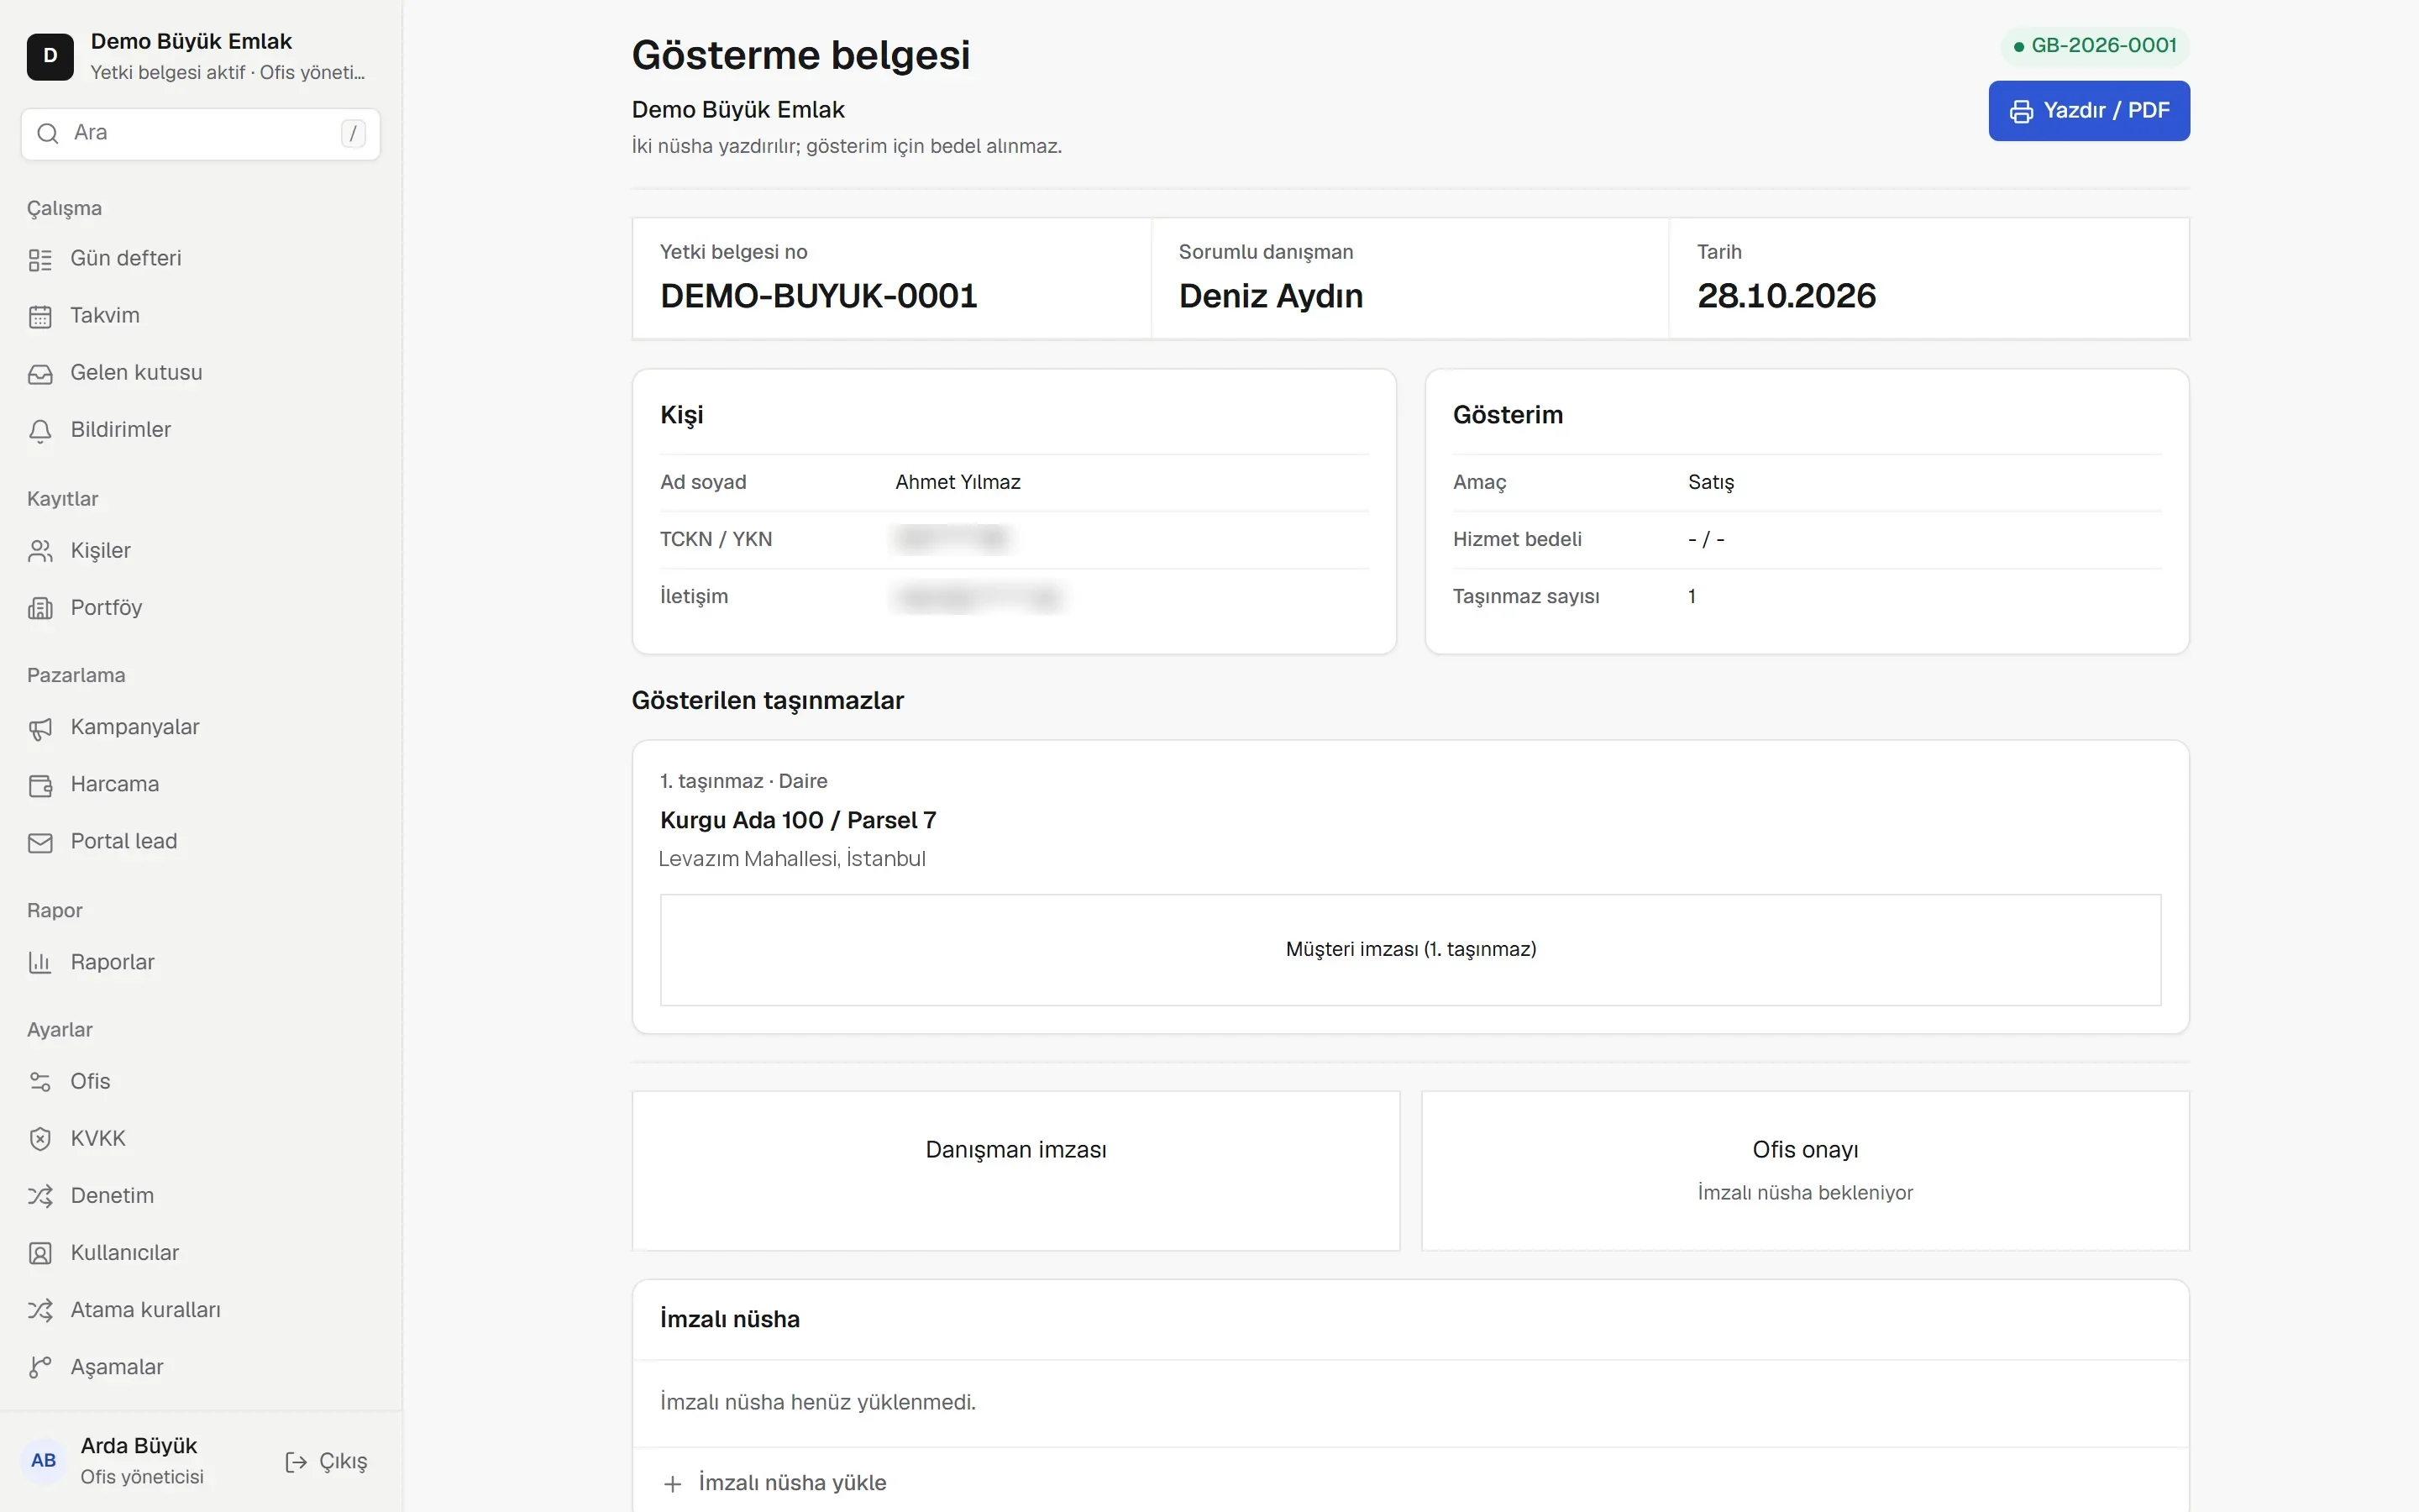Open Portföy menu label
2419x1512 pixels.
[106, 608]
